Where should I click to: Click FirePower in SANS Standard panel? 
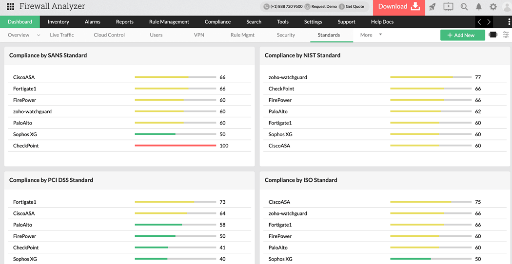[24, 100]
